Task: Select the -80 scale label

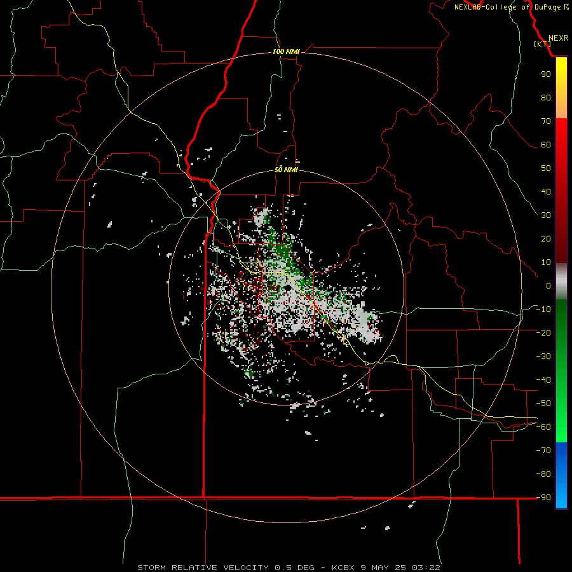Action: click(543, 474)
